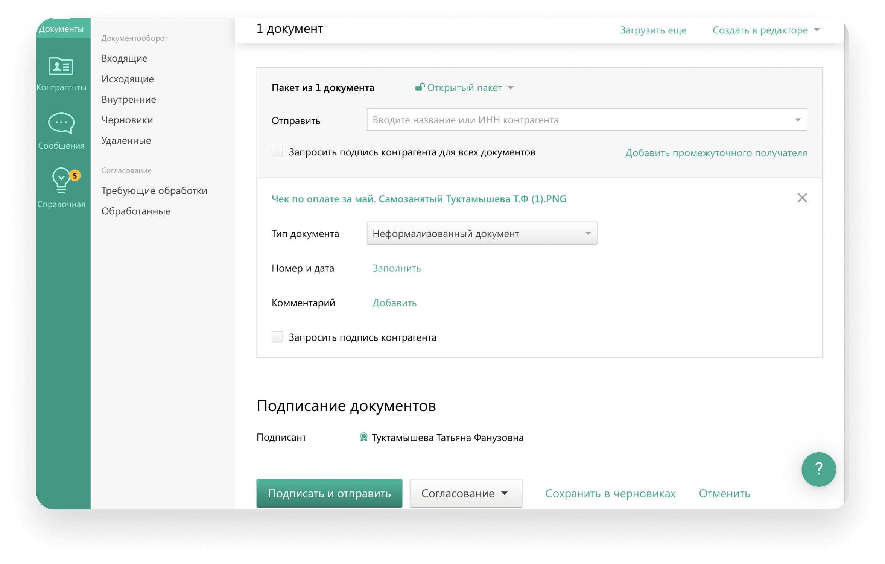Image resolution: width=885 pixels, height=564 pixels.
Task: Open the Справочная lightbulb icon
Action: pos(60,181)
